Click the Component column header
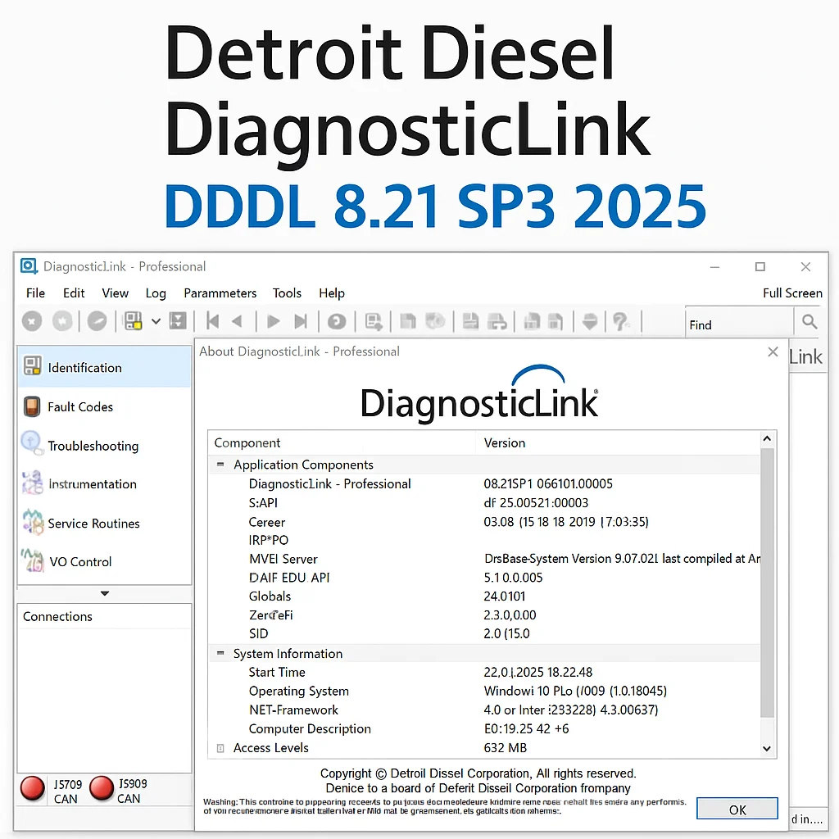Viewport: 839px width, 839px height. point(342,443)
